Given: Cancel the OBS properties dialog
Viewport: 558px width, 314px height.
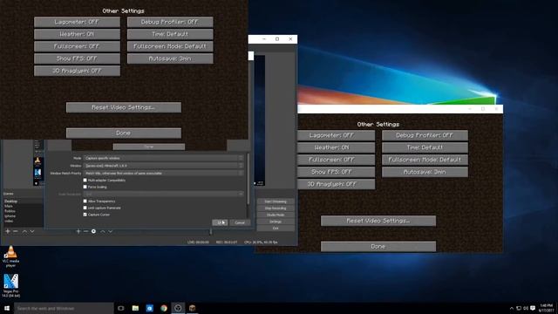Looking at the screenshot, I should tap(240, 222).
